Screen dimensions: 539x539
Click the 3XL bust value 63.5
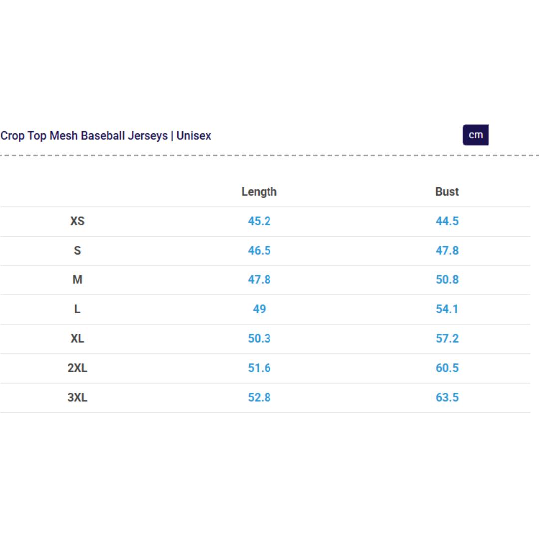447,398
